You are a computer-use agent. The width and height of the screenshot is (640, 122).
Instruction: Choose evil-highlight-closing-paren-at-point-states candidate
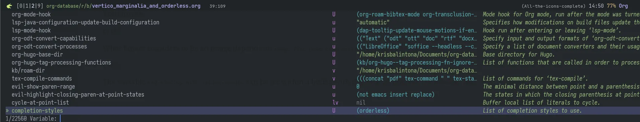tap(78, 95)
